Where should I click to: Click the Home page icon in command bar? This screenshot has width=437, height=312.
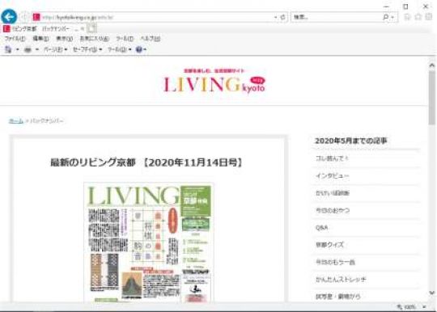coord(8,49)
